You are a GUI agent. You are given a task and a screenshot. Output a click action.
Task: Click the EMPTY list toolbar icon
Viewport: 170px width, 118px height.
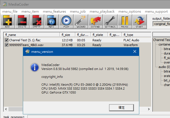[37, 22]
